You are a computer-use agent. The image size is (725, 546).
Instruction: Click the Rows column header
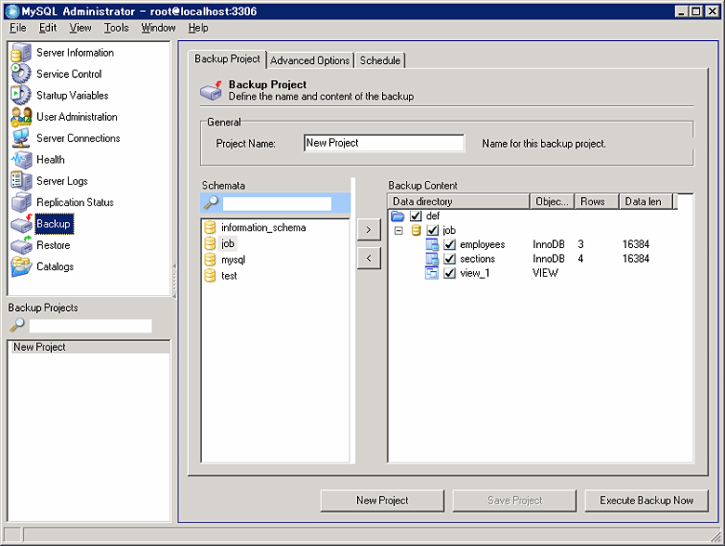click(x=597, y=201)
